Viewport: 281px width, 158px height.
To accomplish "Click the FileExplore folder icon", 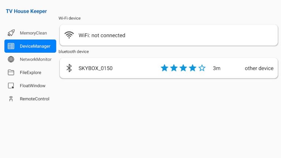I will tap(11, 72).
